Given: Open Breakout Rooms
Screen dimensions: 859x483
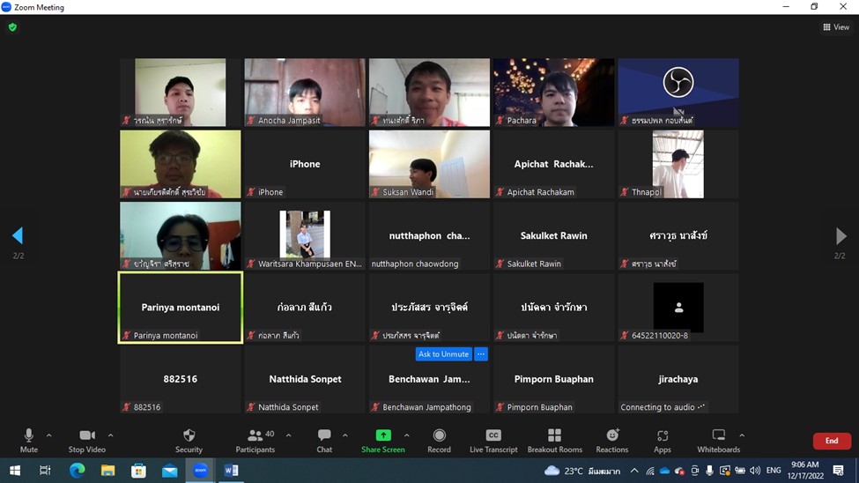Looking at the screenshot, I should [x=554, y=441].
